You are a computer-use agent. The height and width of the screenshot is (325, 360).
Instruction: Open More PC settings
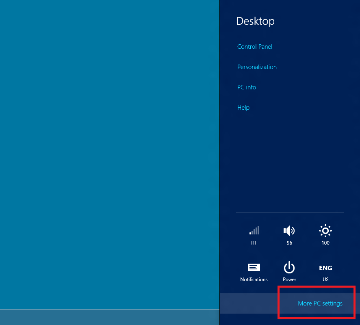click(320, 303)
